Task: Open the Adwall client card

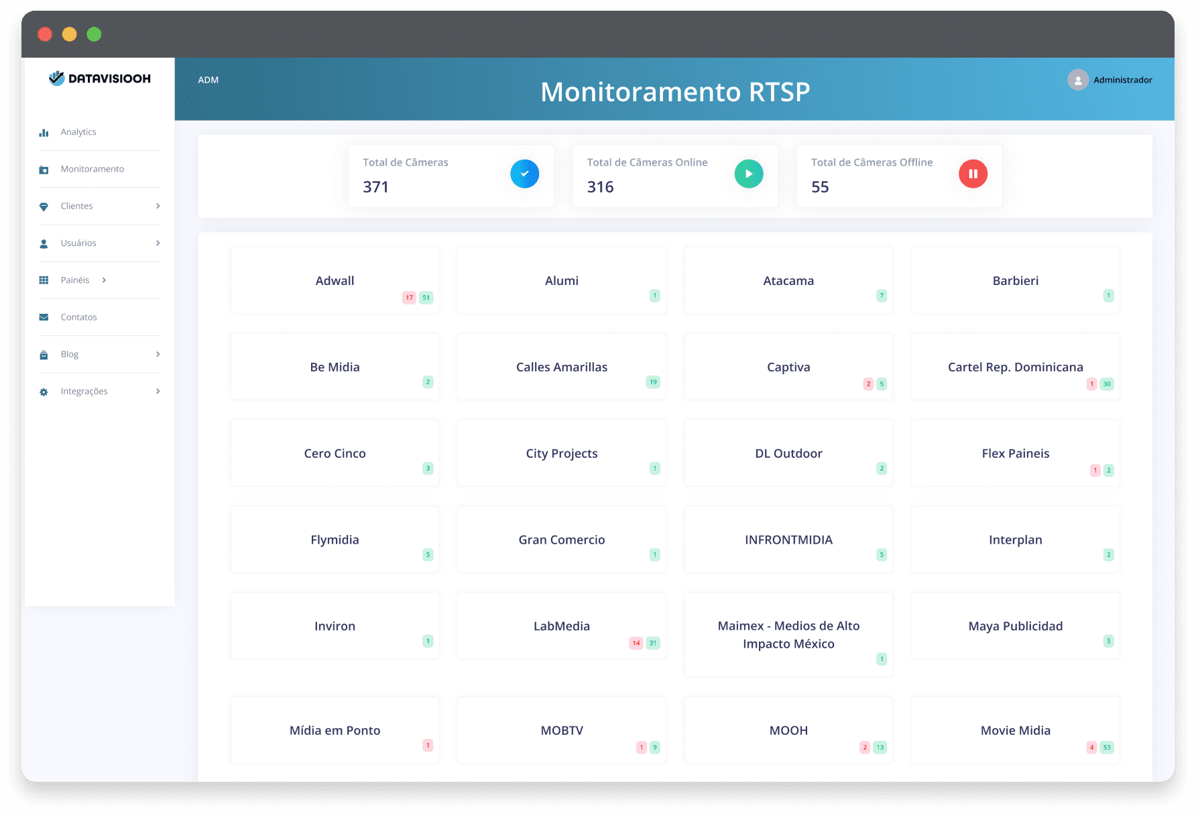Action: (x=335, y=280)
